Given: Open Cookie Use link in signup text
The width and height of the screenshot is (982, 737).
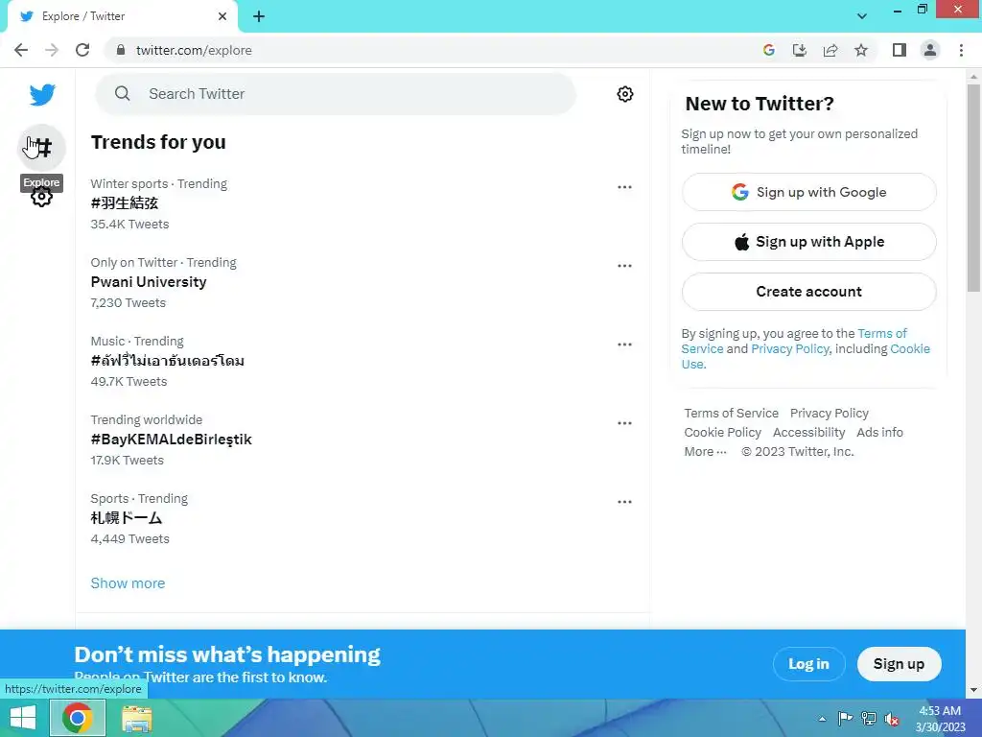Looking at the screenshot, I should coord(910,348).
